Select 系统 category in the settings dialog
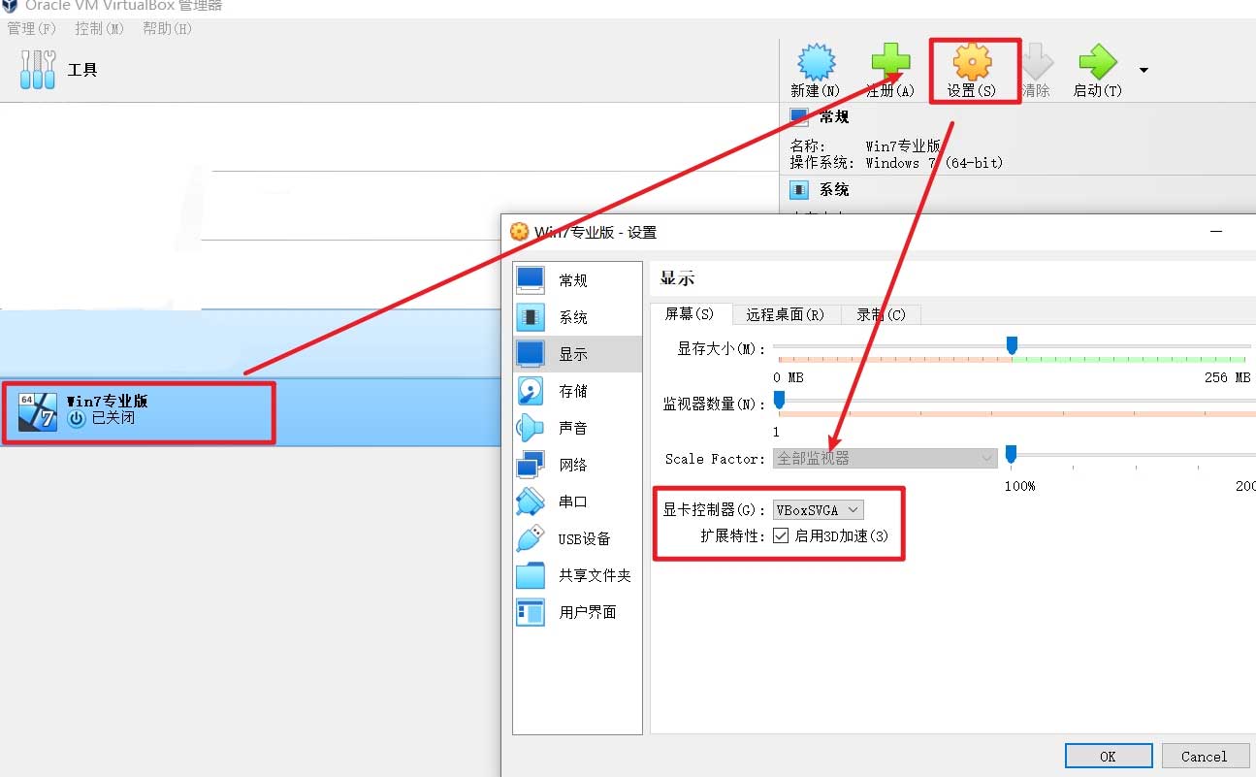The width and height of the screenshot is (1256, 777). point(577,317)
